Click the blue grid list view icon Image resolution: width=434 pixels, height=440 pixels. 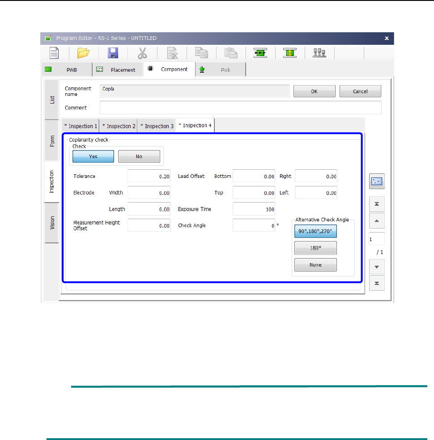(377, 181)
